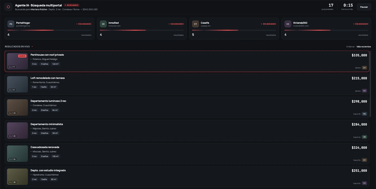Click the IR InmoRed portal badge
Viewport: 376px width, 189px height.
click(103, 24)
